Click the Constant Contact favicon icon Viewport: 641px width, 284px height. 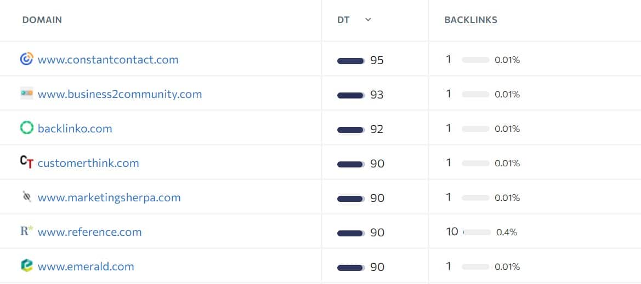pyautogui.click(x=26, y=59)
